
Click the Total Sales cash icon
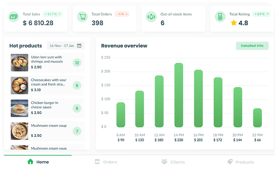pos(14,17)
